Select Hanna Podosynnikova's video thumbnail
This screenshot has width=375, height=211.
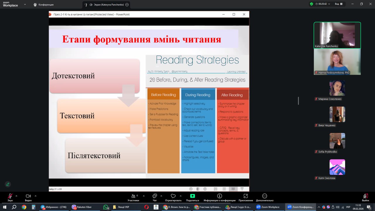click(x=337, y=62)
